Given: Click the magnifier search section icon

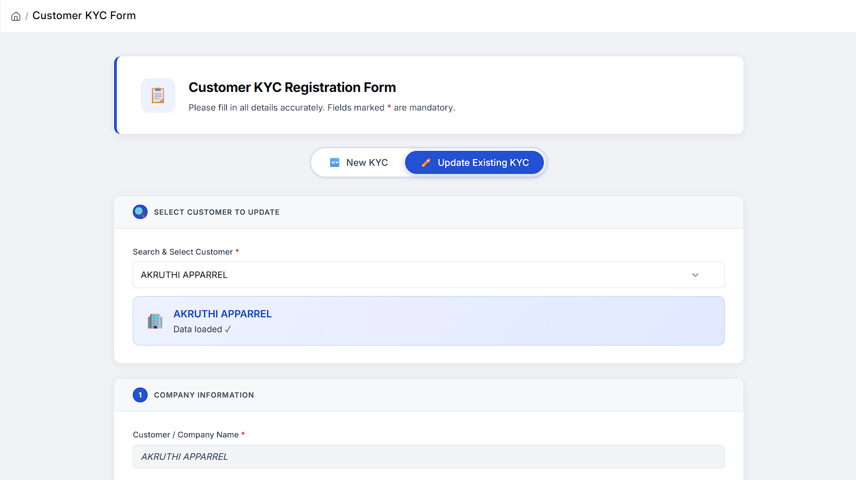Looking at the screenshot, I should coord(140,212).
